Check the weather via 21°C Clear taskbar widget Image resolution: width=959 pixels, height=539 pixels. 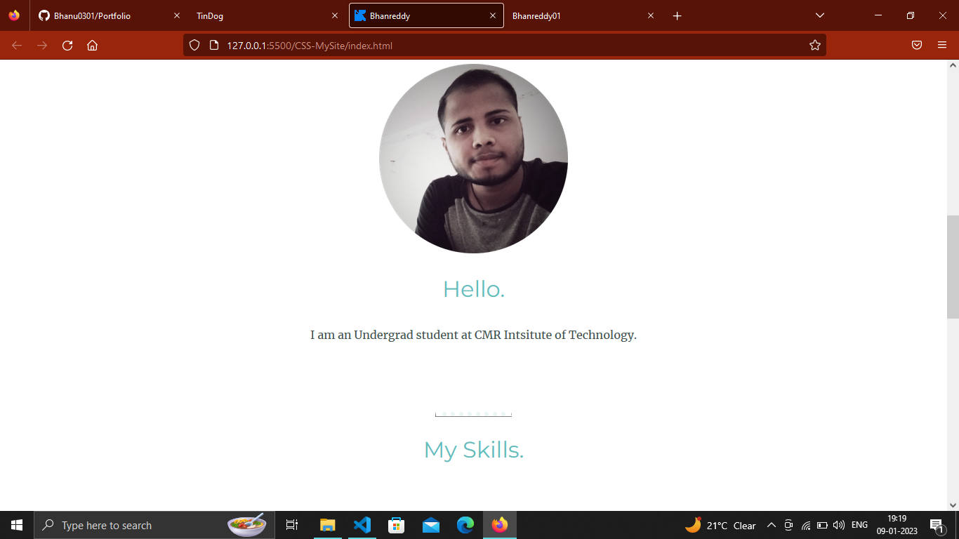pyautogui.click(x=723, y=525)
